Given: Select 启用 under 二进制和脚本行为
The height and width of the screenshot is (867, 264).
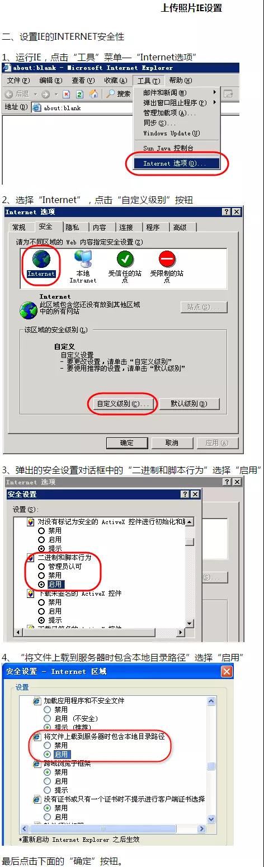Looking at the screenshot, I should (x=41, y=584).
